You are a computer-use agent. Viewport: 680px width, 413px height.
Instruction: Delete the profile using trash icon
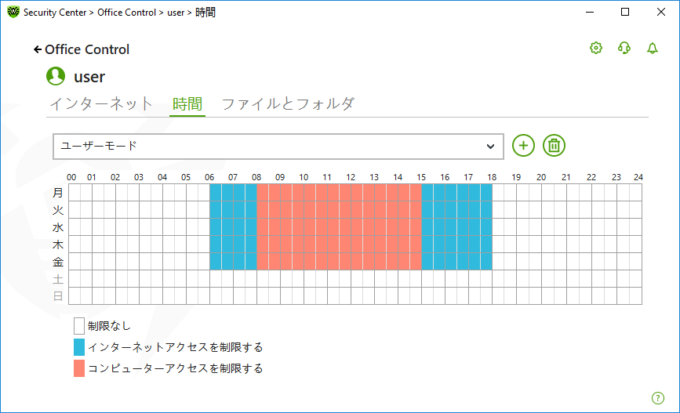(x=554, y=146)
